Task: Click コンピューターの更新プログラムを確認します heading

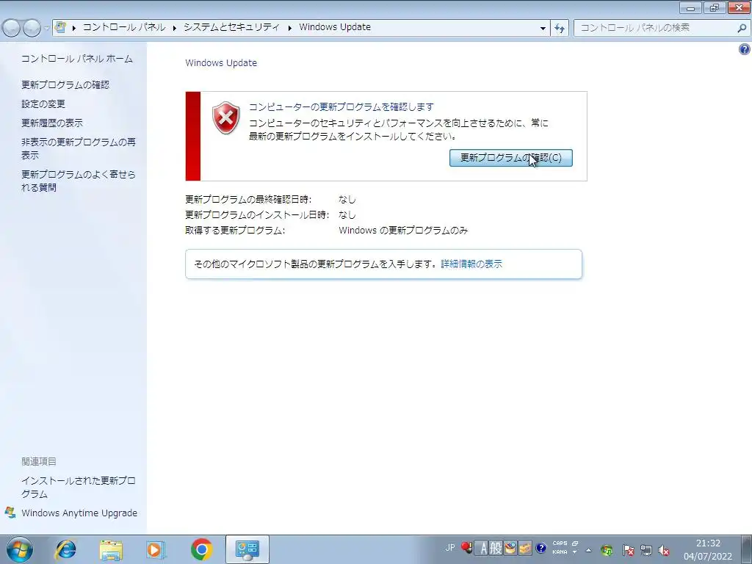Action: click(341, 107)
